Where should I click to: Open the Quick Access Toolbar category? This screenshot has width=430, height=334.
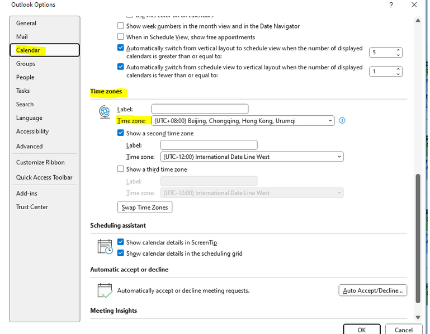pyautogui.click(x=44, y=177)
